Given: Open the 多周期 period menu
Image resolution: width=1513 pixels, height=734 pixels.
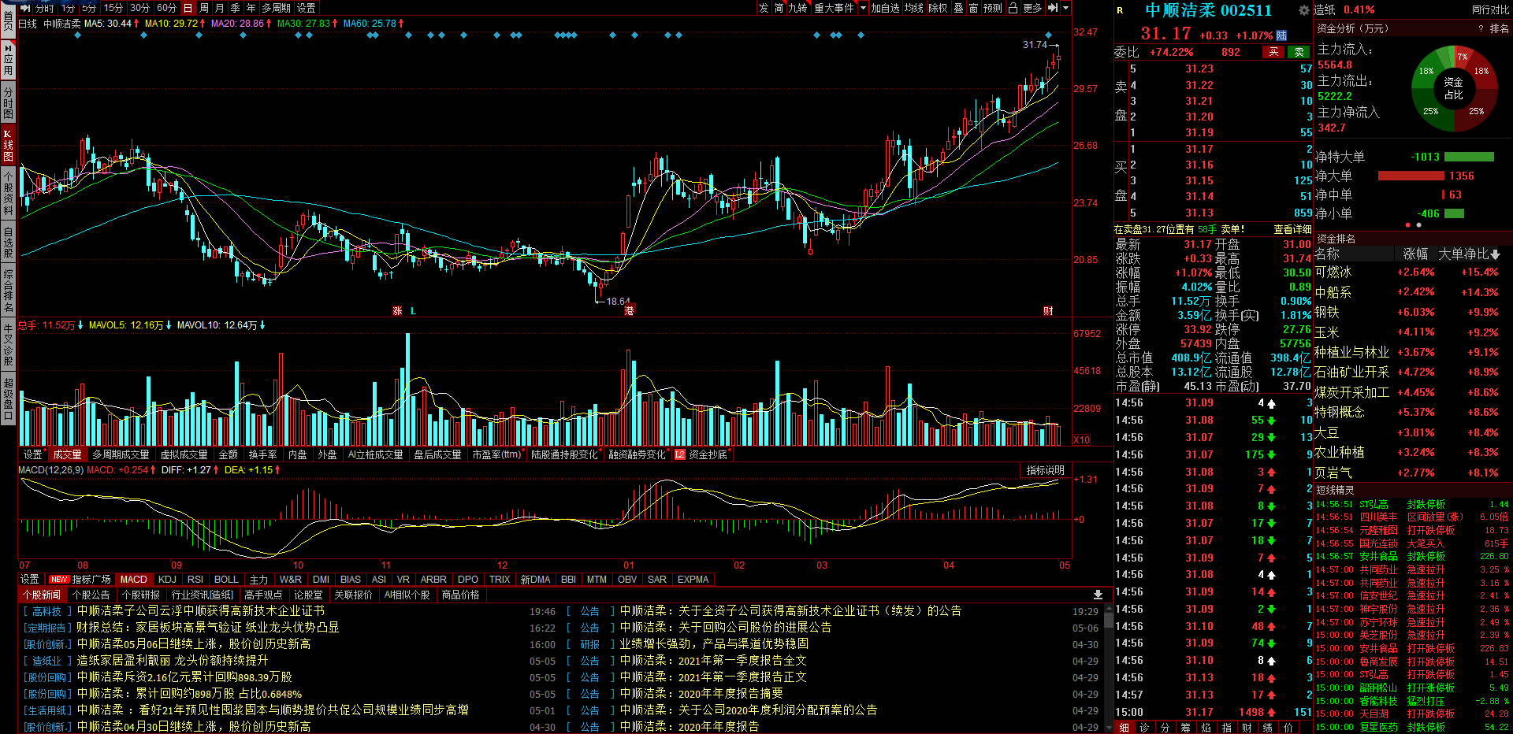Looking at the screenshot, I should tap(277, 8).
